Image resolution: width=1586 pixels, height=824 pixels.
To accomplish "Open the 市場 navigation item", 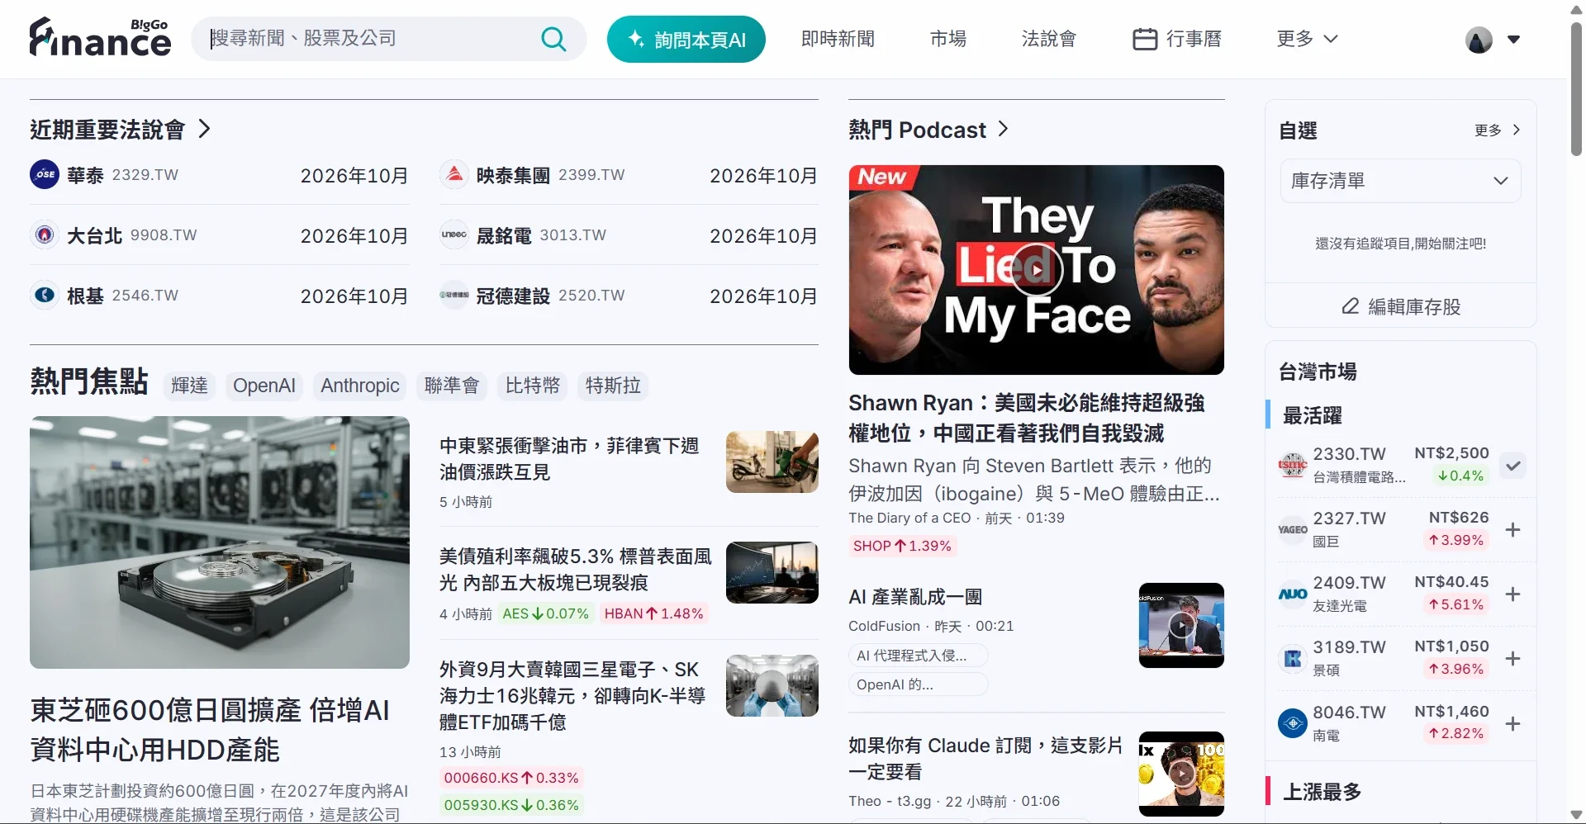I will point(947,39).
